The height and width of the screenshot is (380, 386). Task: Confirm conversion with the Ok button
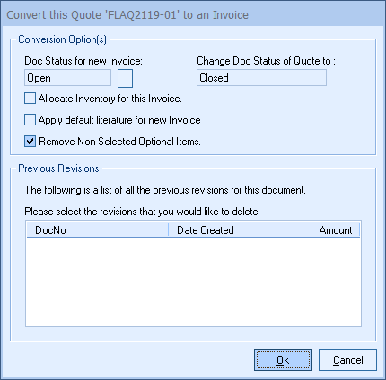pos(283,360)
